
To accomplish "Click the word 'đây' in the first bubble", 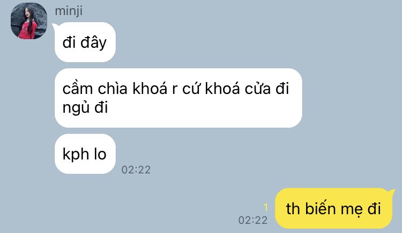I will click(x=94, y=43).
